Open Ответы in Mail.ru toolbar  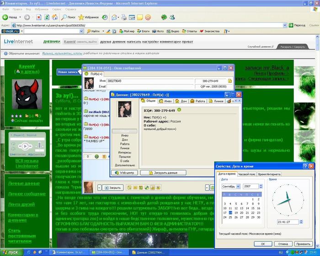coord(189,31)
